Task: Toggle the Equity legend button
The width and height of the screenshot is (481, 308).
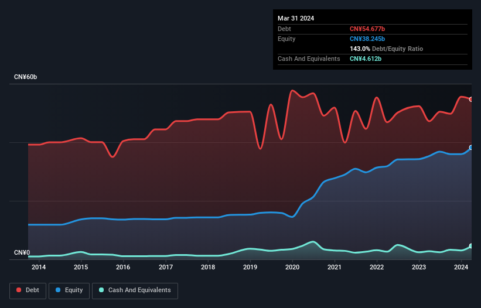Action: click(69, 290)
